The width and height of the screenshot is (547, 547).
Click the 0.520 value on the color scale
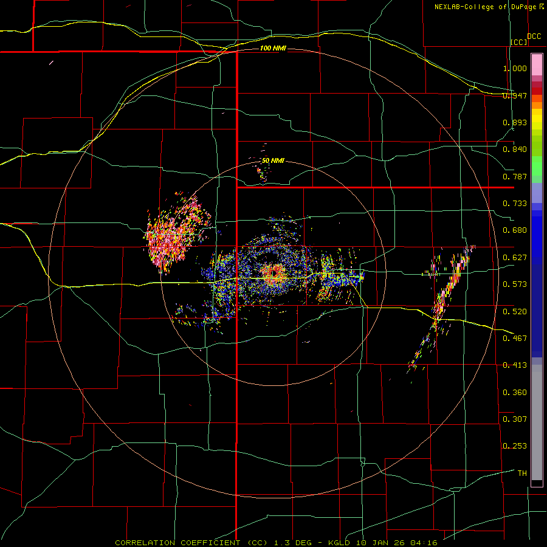[x=515, y=311]
